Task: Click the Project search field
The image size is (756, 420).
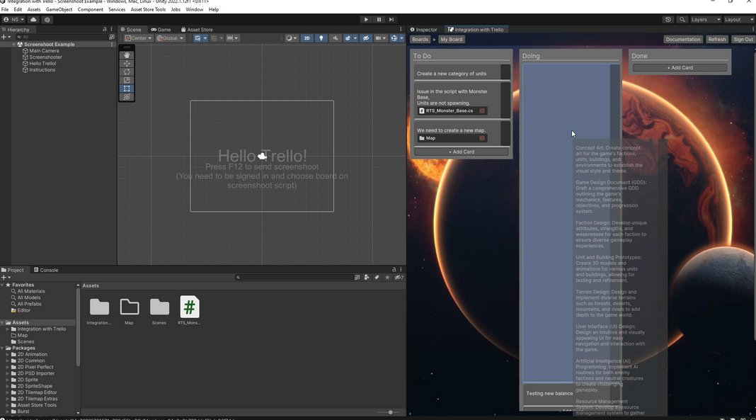Action: (x=294, y=277)
